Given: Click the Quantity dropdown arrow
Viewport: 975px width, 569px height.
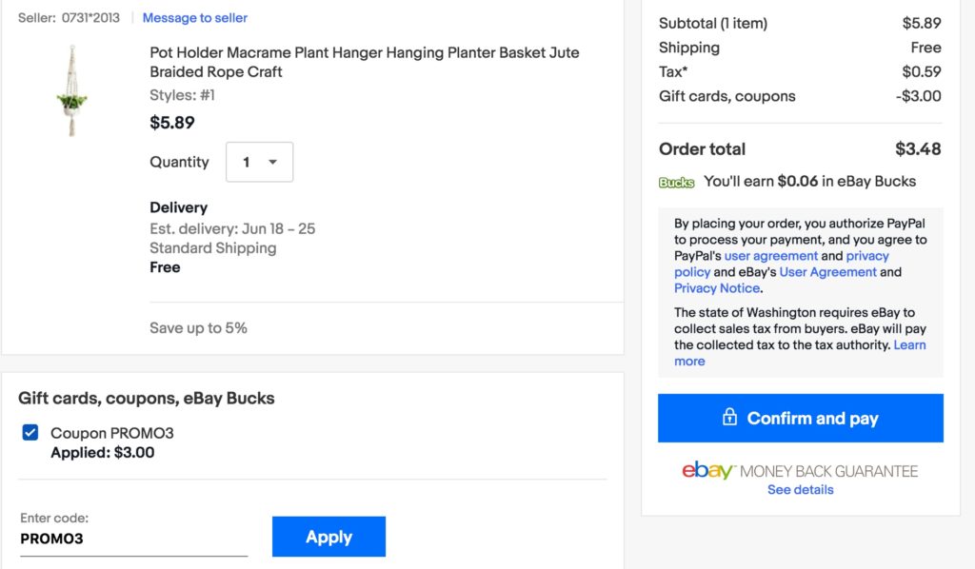Looking at the screenshot, I should pos(272,162).
